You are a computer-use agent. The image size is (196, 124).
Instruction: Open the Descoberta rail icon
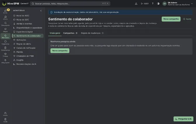5,24
